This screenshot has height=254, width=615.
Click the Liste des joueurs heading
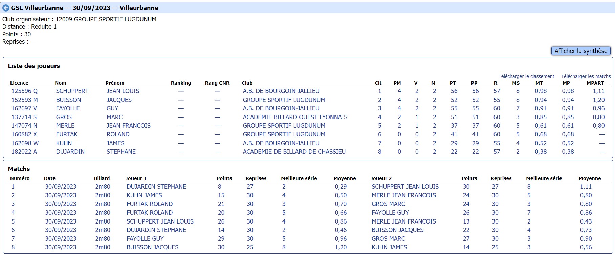[x=34, y=66]
